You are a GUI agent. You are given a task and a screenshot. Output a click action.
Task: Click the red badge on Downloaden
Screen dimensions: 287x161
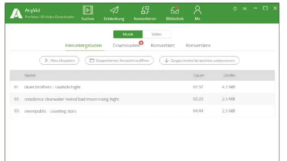(141, 42)
